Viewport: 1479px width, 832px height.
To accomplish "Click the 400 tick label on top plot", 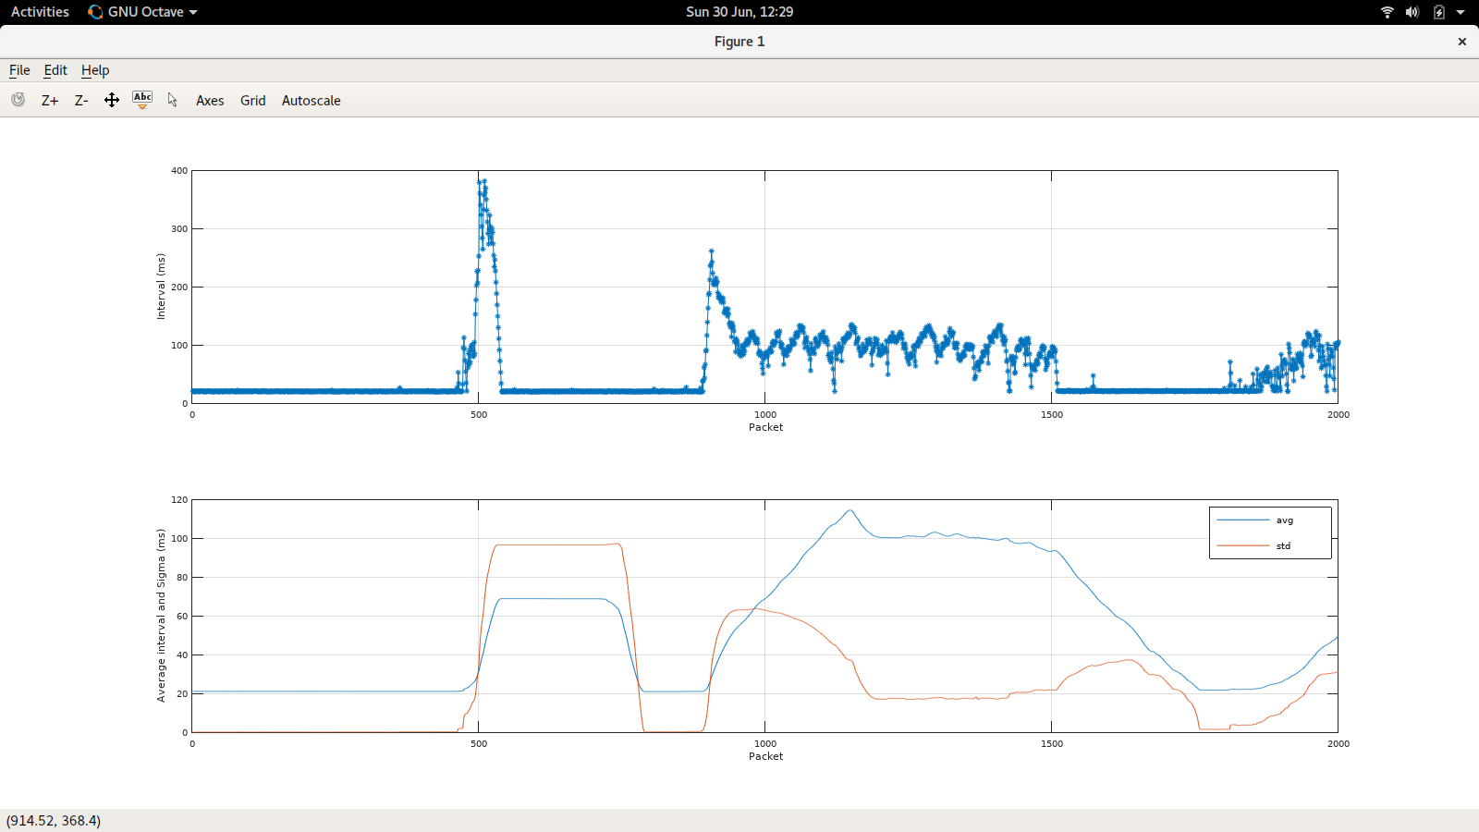I will [x=179, y=171].
